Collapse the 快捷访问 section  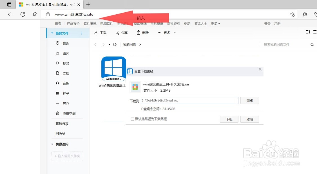point(52,144)
